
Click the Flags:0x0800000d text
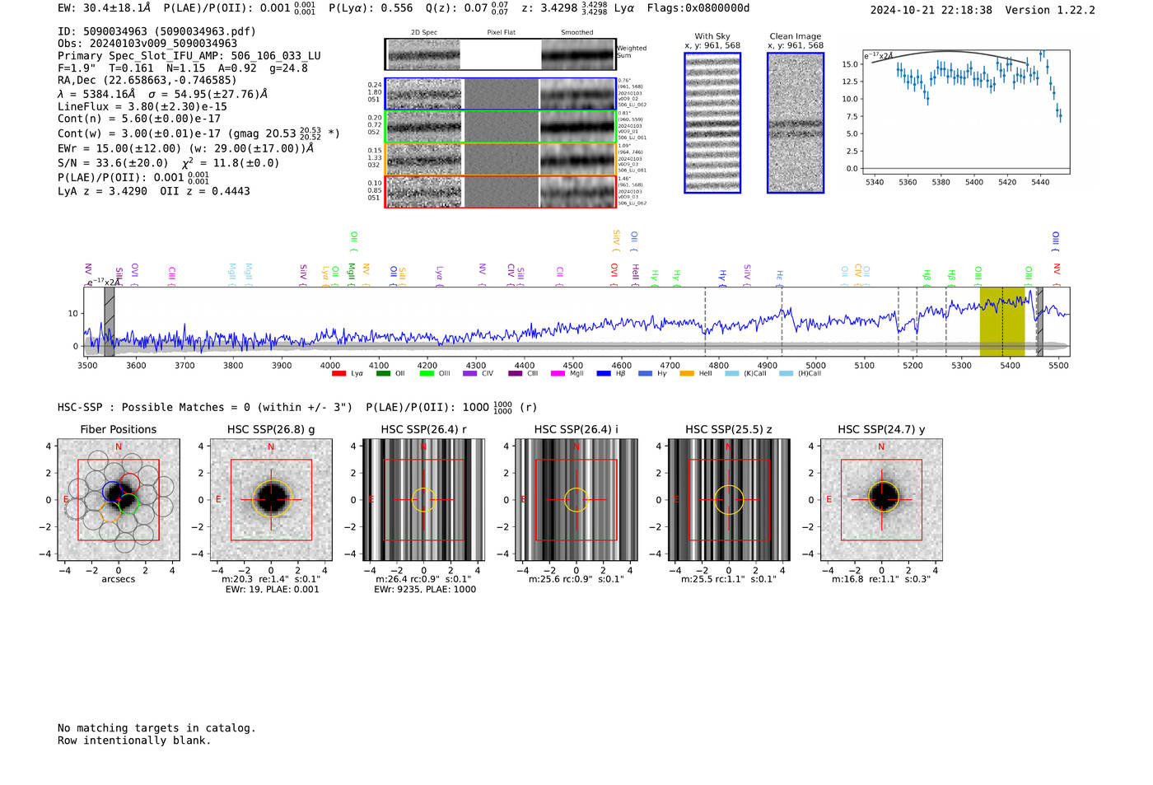click(x=698, y=8)
